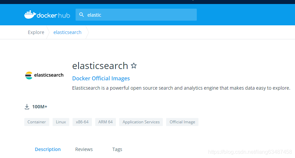Click the x86-64 tag chip
The width and height of the screenshot is (295, 158).
point(82,122)
